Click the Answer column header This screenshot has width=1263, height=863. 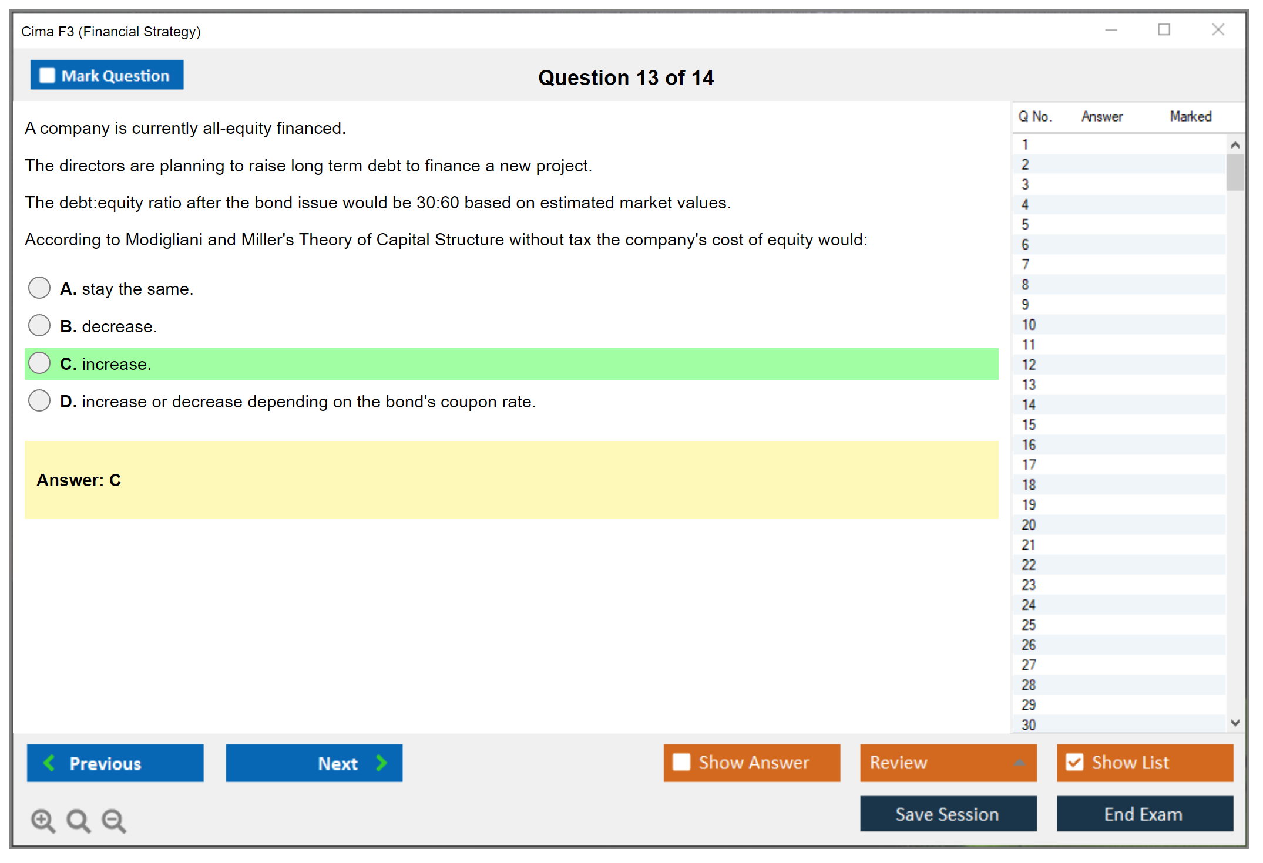tap(1101, 116)
